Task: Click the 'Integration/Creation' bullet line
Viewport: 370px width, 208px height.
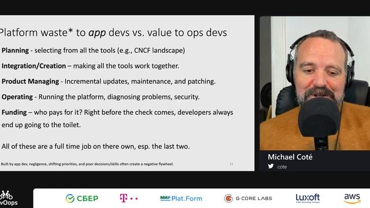Action: 90,66
